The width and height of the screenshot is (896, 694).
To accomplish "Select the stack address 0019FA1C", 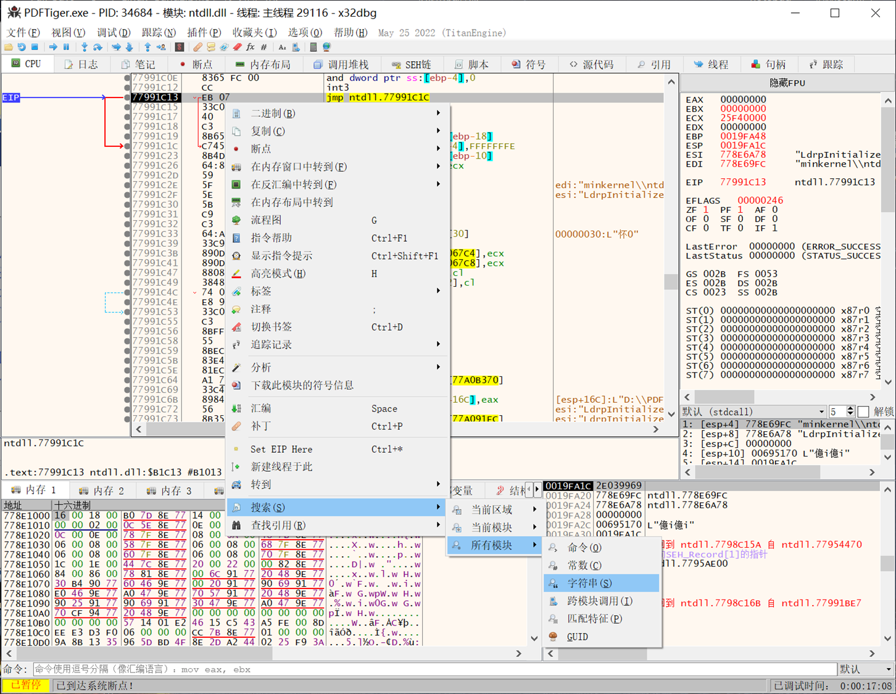I will (568, 486).
